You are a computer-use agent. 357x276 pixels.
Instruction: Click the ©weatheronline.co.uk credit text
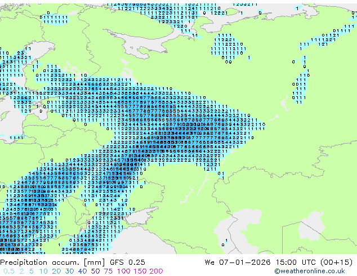(x=310, y=271)
